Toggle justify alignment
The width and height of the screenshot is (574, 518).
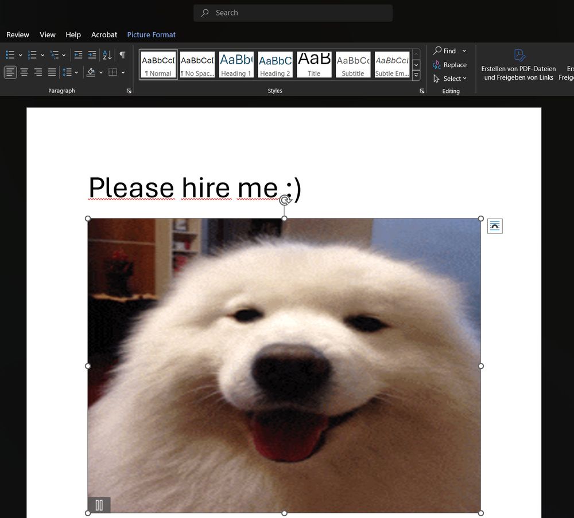tap(52, 72)
